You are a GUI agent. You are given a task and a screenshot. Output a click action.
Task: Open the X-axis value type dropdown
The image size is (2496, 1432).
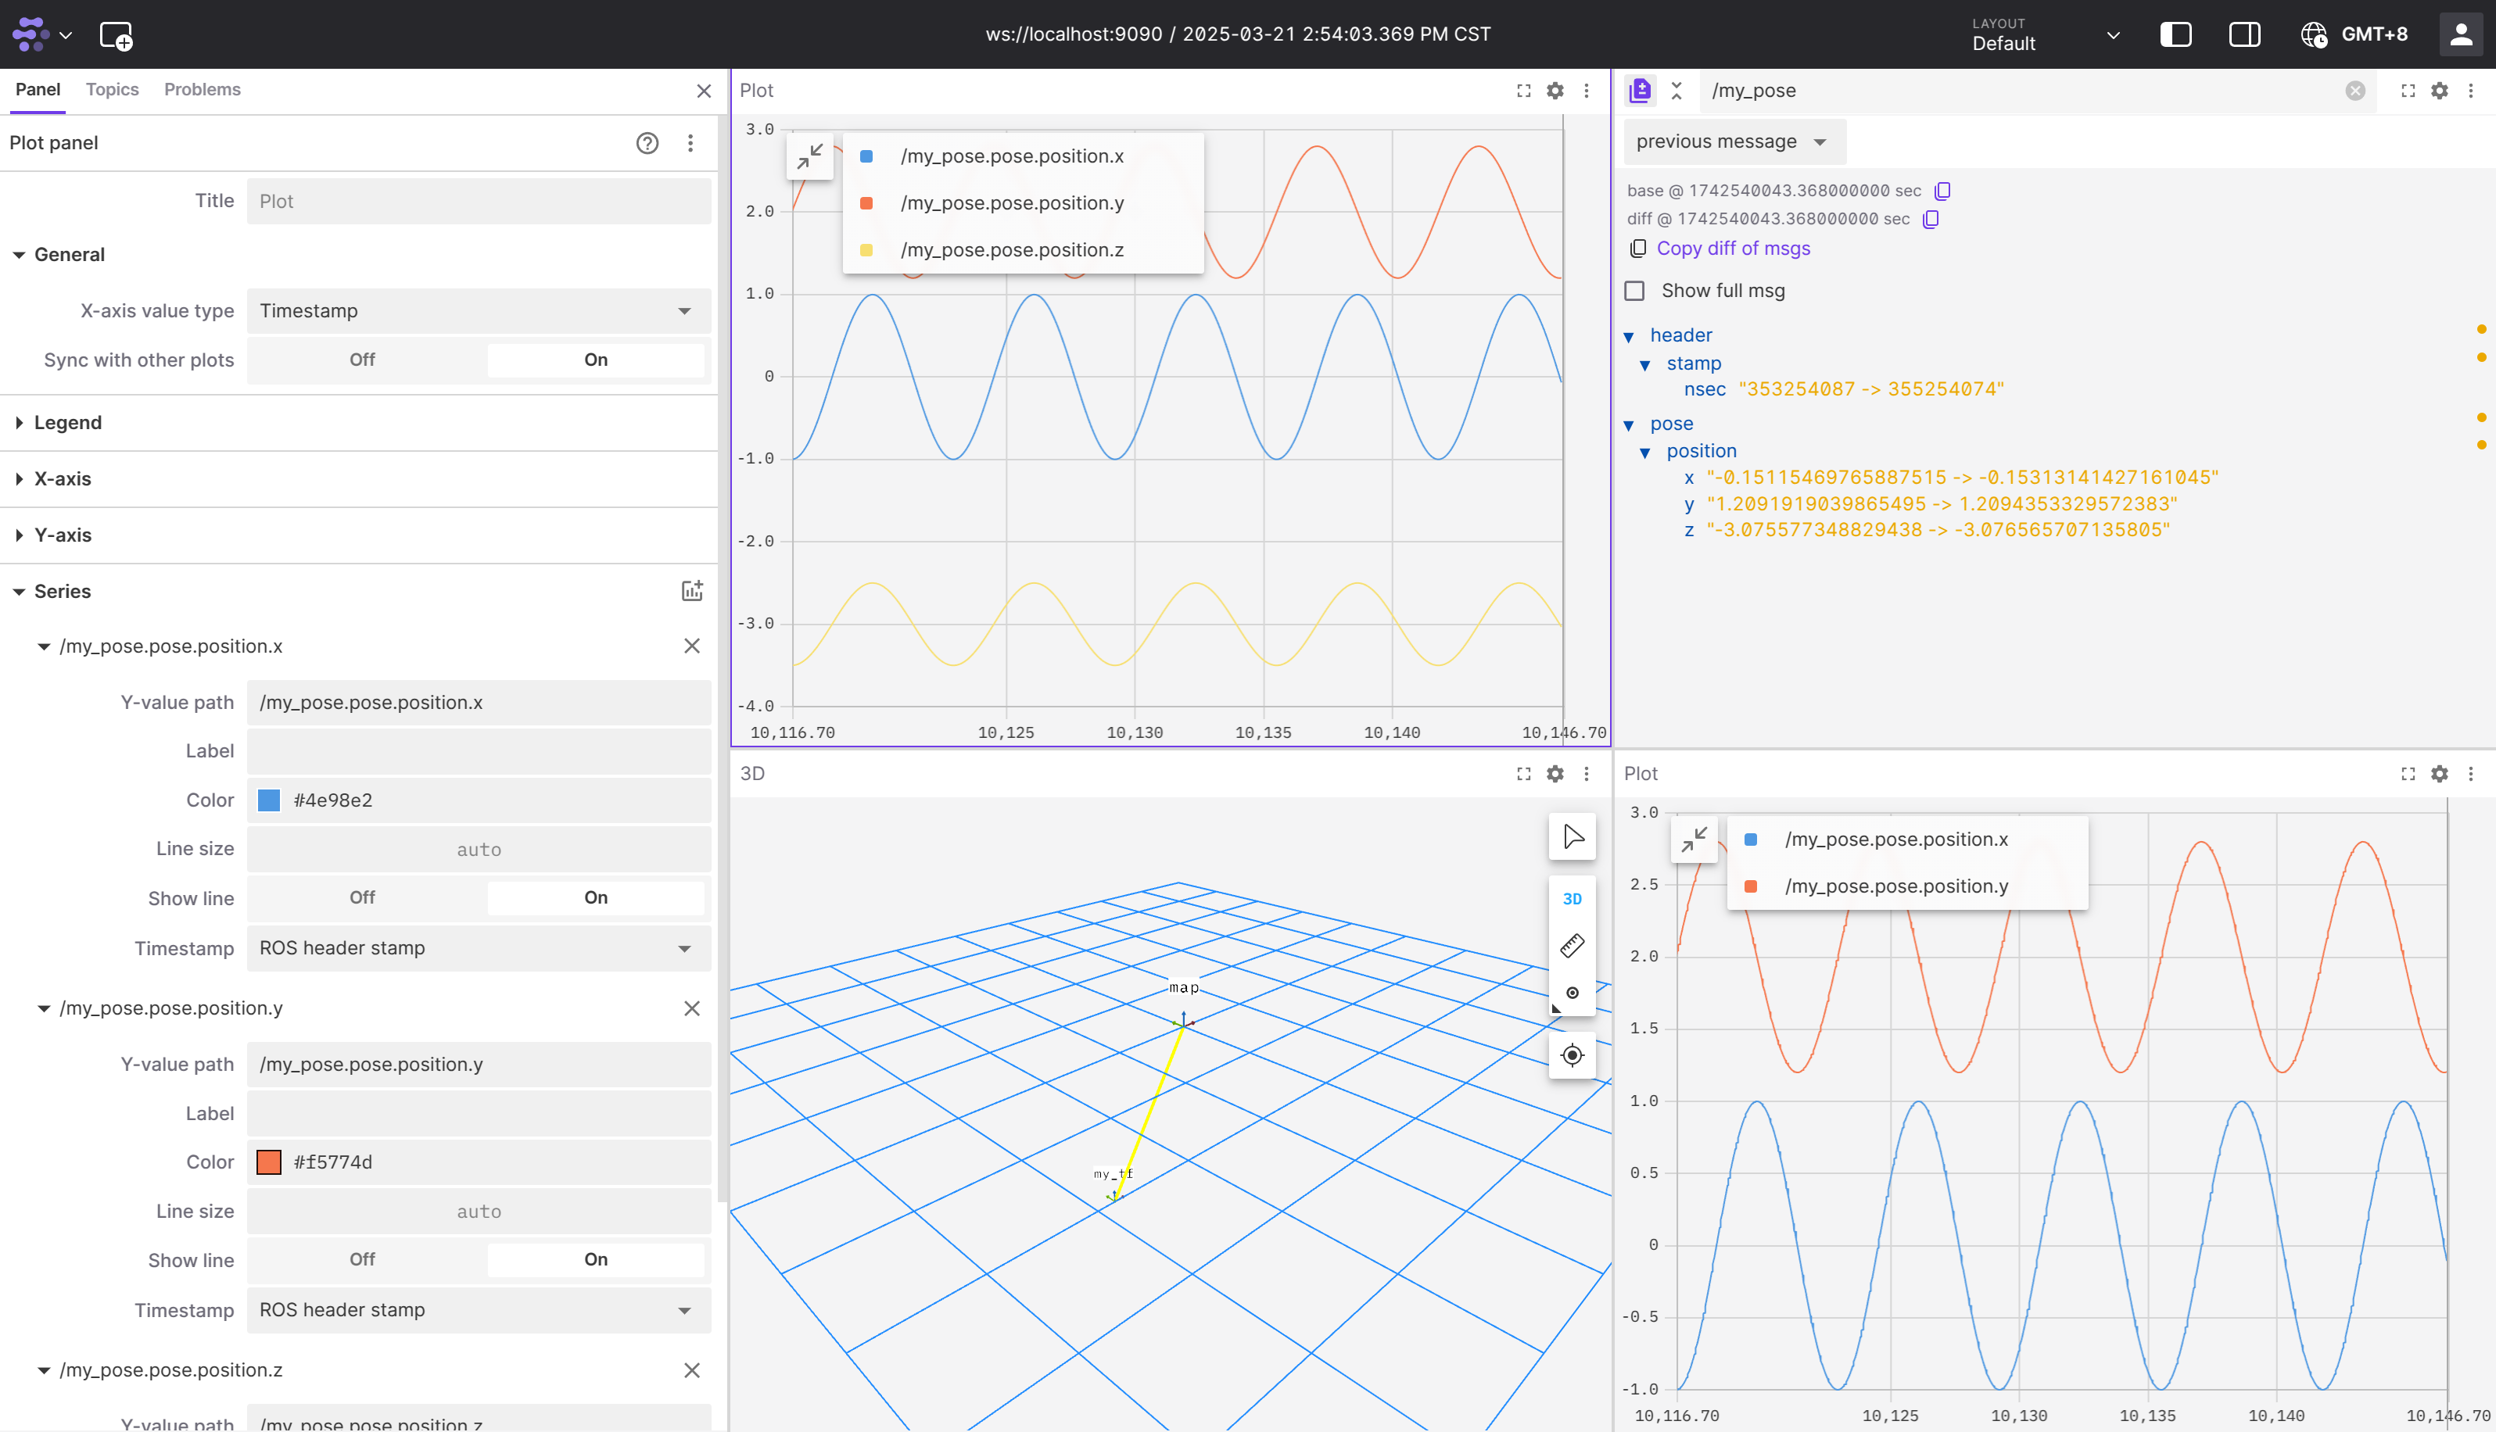478,311
